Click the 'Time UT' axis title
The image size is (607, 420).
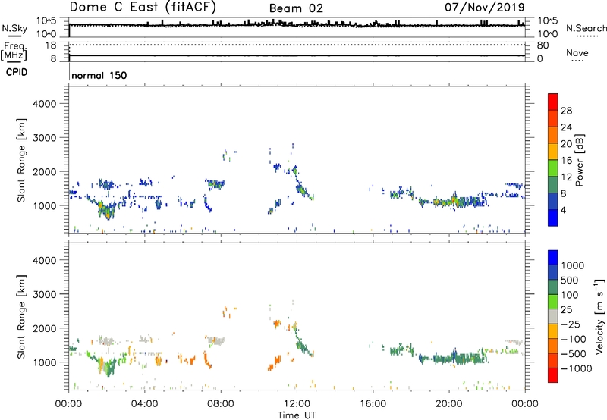[x=297, y=415]
